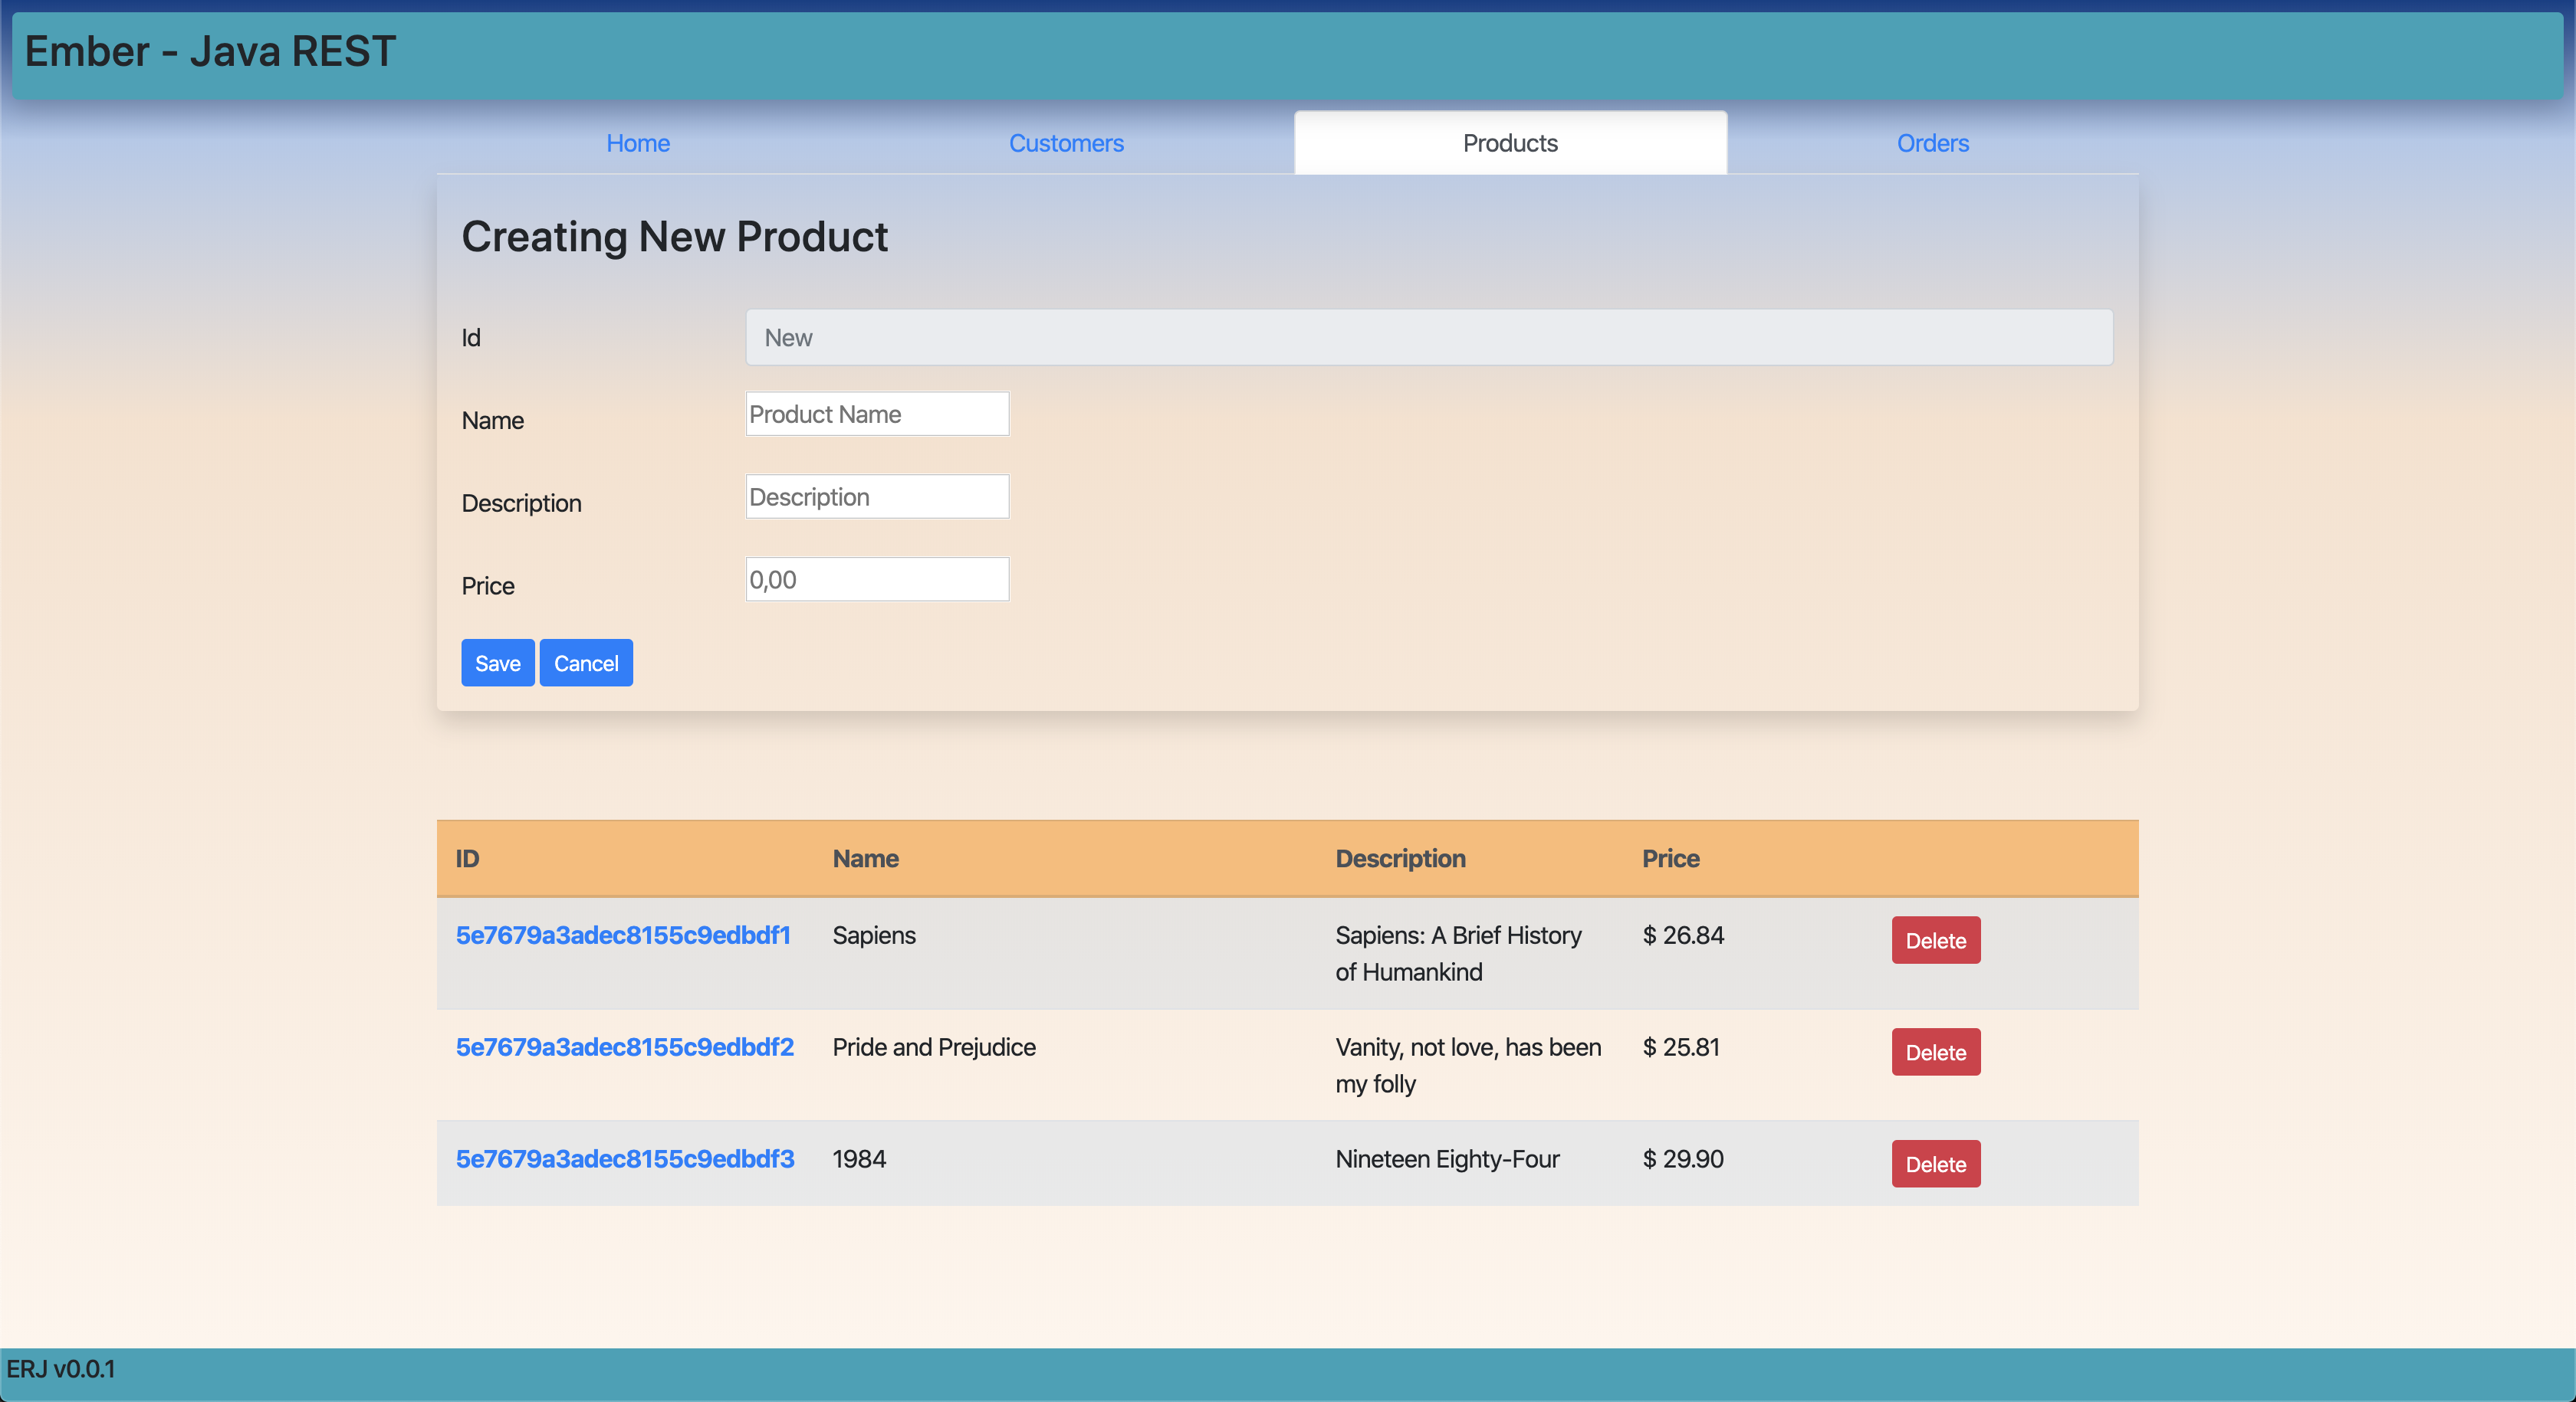Click the Price column header
This screenshot has height=1402, width=2576.
pos(1671,858)
